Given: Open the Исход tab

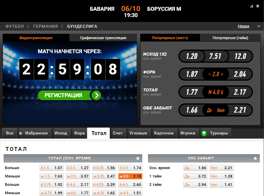Looking at the screenshot, I should click(x=61, y=133).
